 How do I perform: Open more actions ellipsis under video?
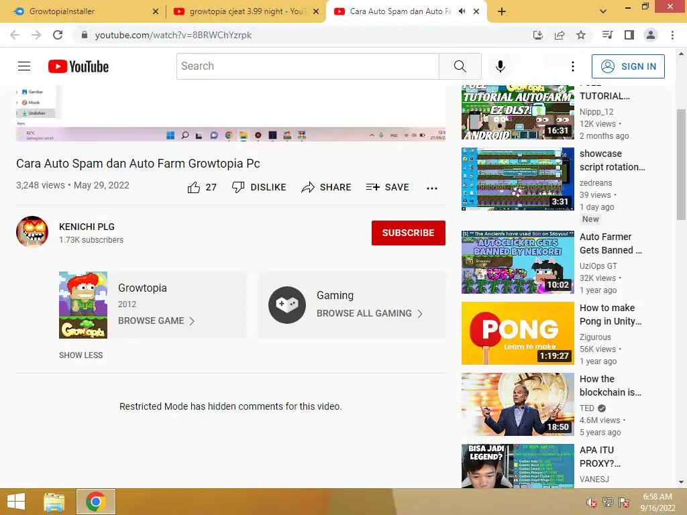(x=432, y=188)
